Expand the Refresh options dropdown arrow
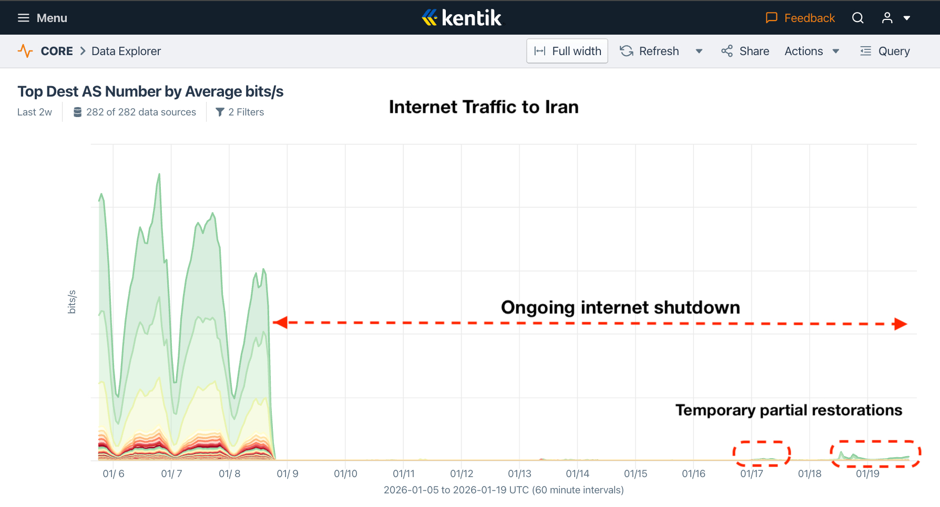Screen dimensions: 940x507 [x=699, y=51]
